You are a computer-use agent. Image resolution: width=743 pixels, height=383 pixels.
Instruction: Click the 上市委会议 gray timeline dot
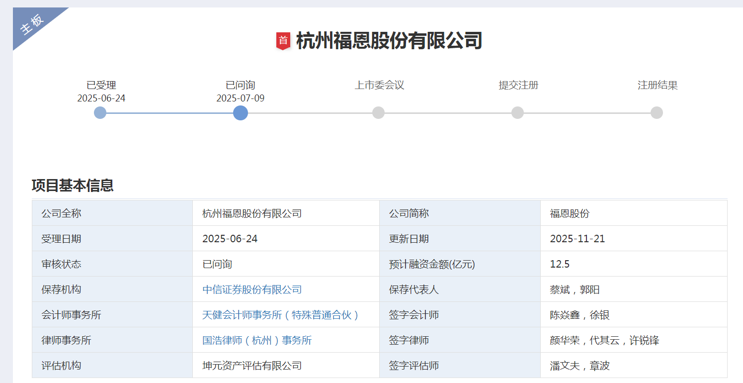pyautogui.click(x=378, y=113)
